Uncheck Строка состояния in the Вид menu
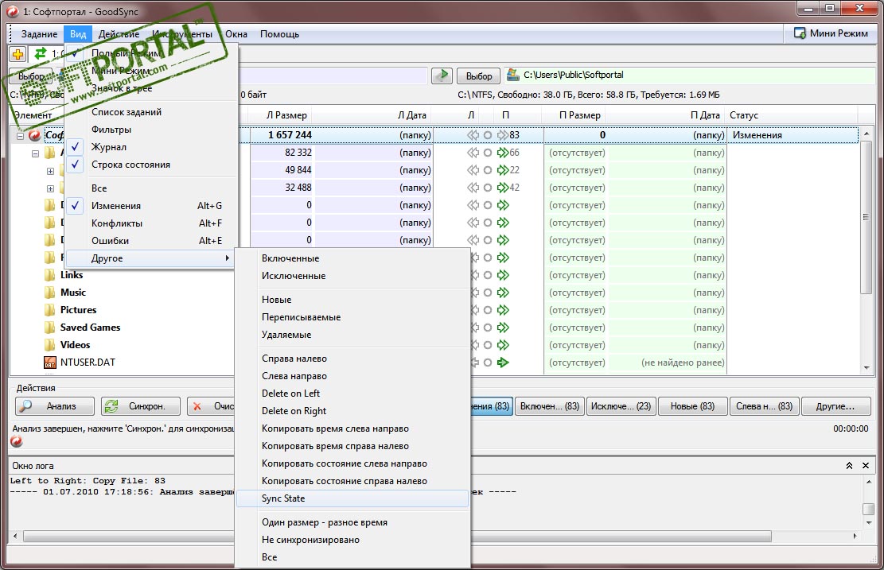Viewport: 884px width, 570px height. [150, 165]
